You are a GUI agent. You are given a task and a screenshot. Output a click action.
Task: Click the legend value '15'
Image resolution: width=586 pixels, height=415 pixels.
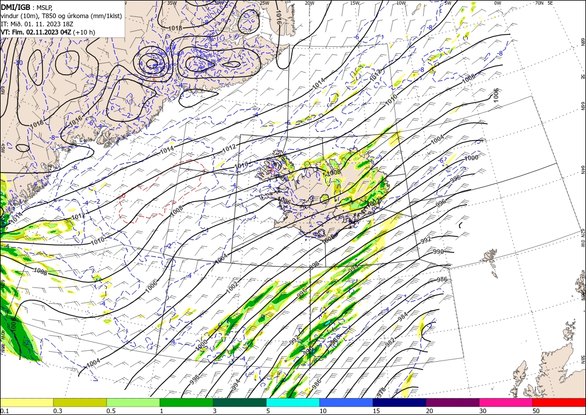pos(376,411)
